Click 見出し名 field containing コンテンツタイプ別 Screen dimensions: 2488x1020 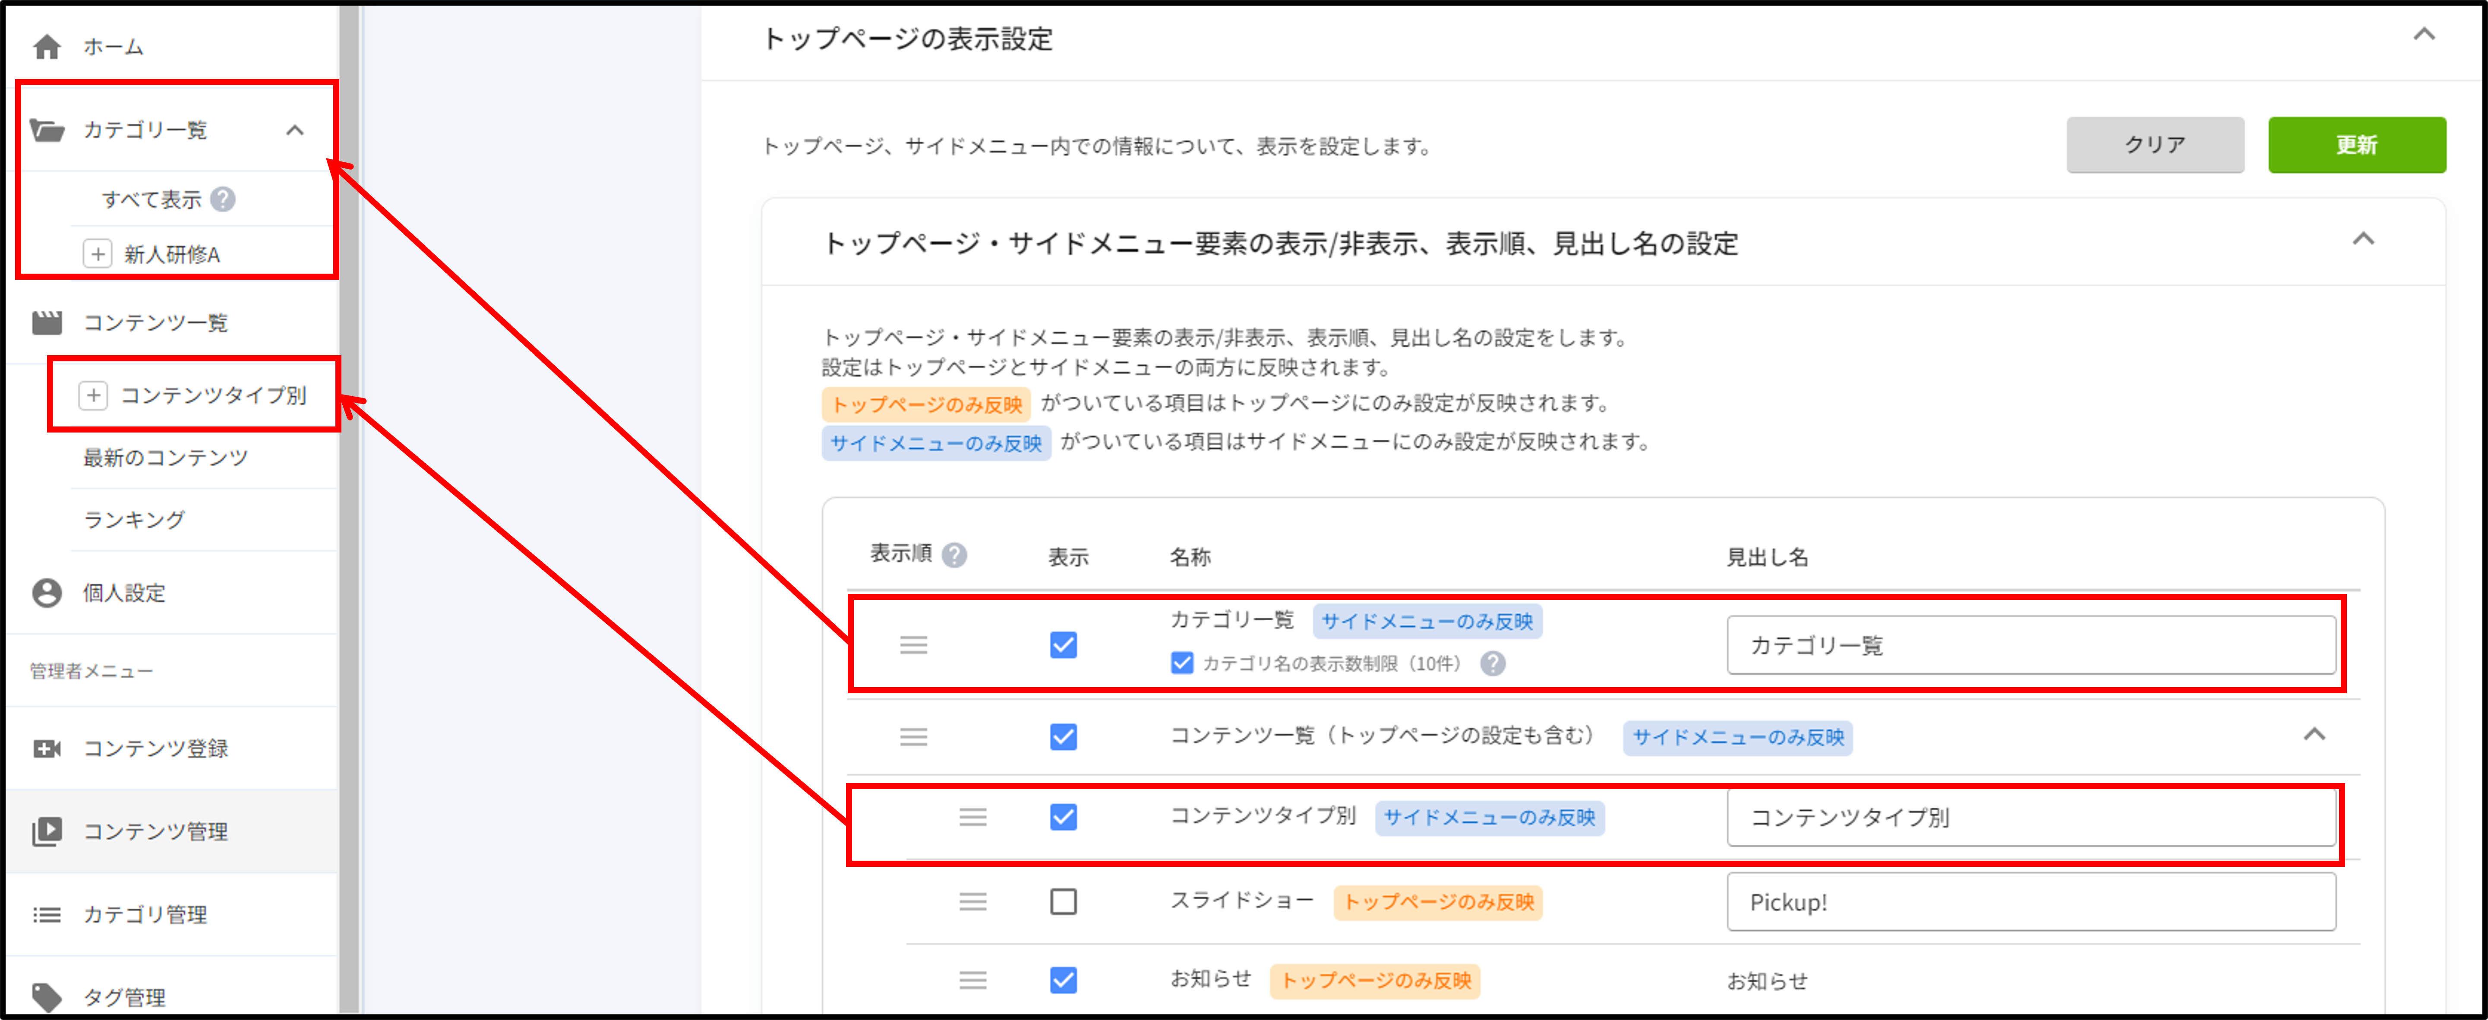[2031, 818]
